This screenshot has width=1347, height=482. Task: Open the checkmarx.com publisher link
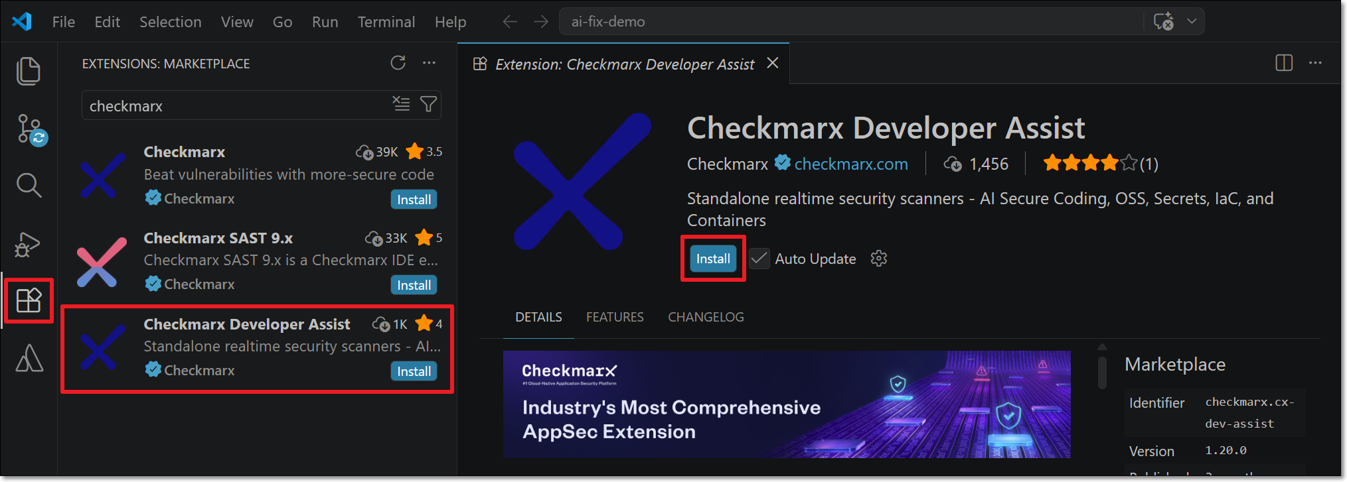coord(851,164)
